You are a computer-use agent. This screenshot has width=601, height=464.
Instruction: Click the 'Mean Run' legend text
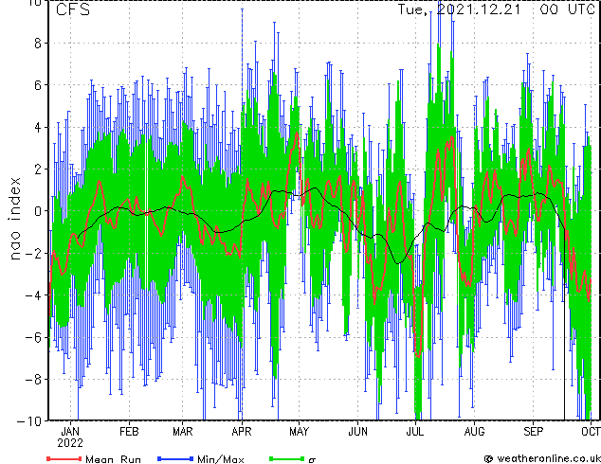click(113, 459)
